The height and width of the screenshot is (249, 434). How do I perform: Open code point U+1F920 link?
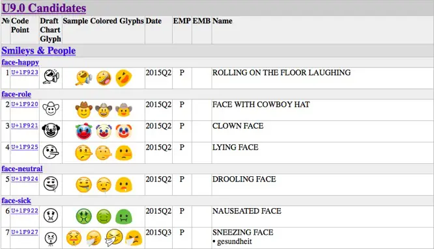(x=25, y=104)
